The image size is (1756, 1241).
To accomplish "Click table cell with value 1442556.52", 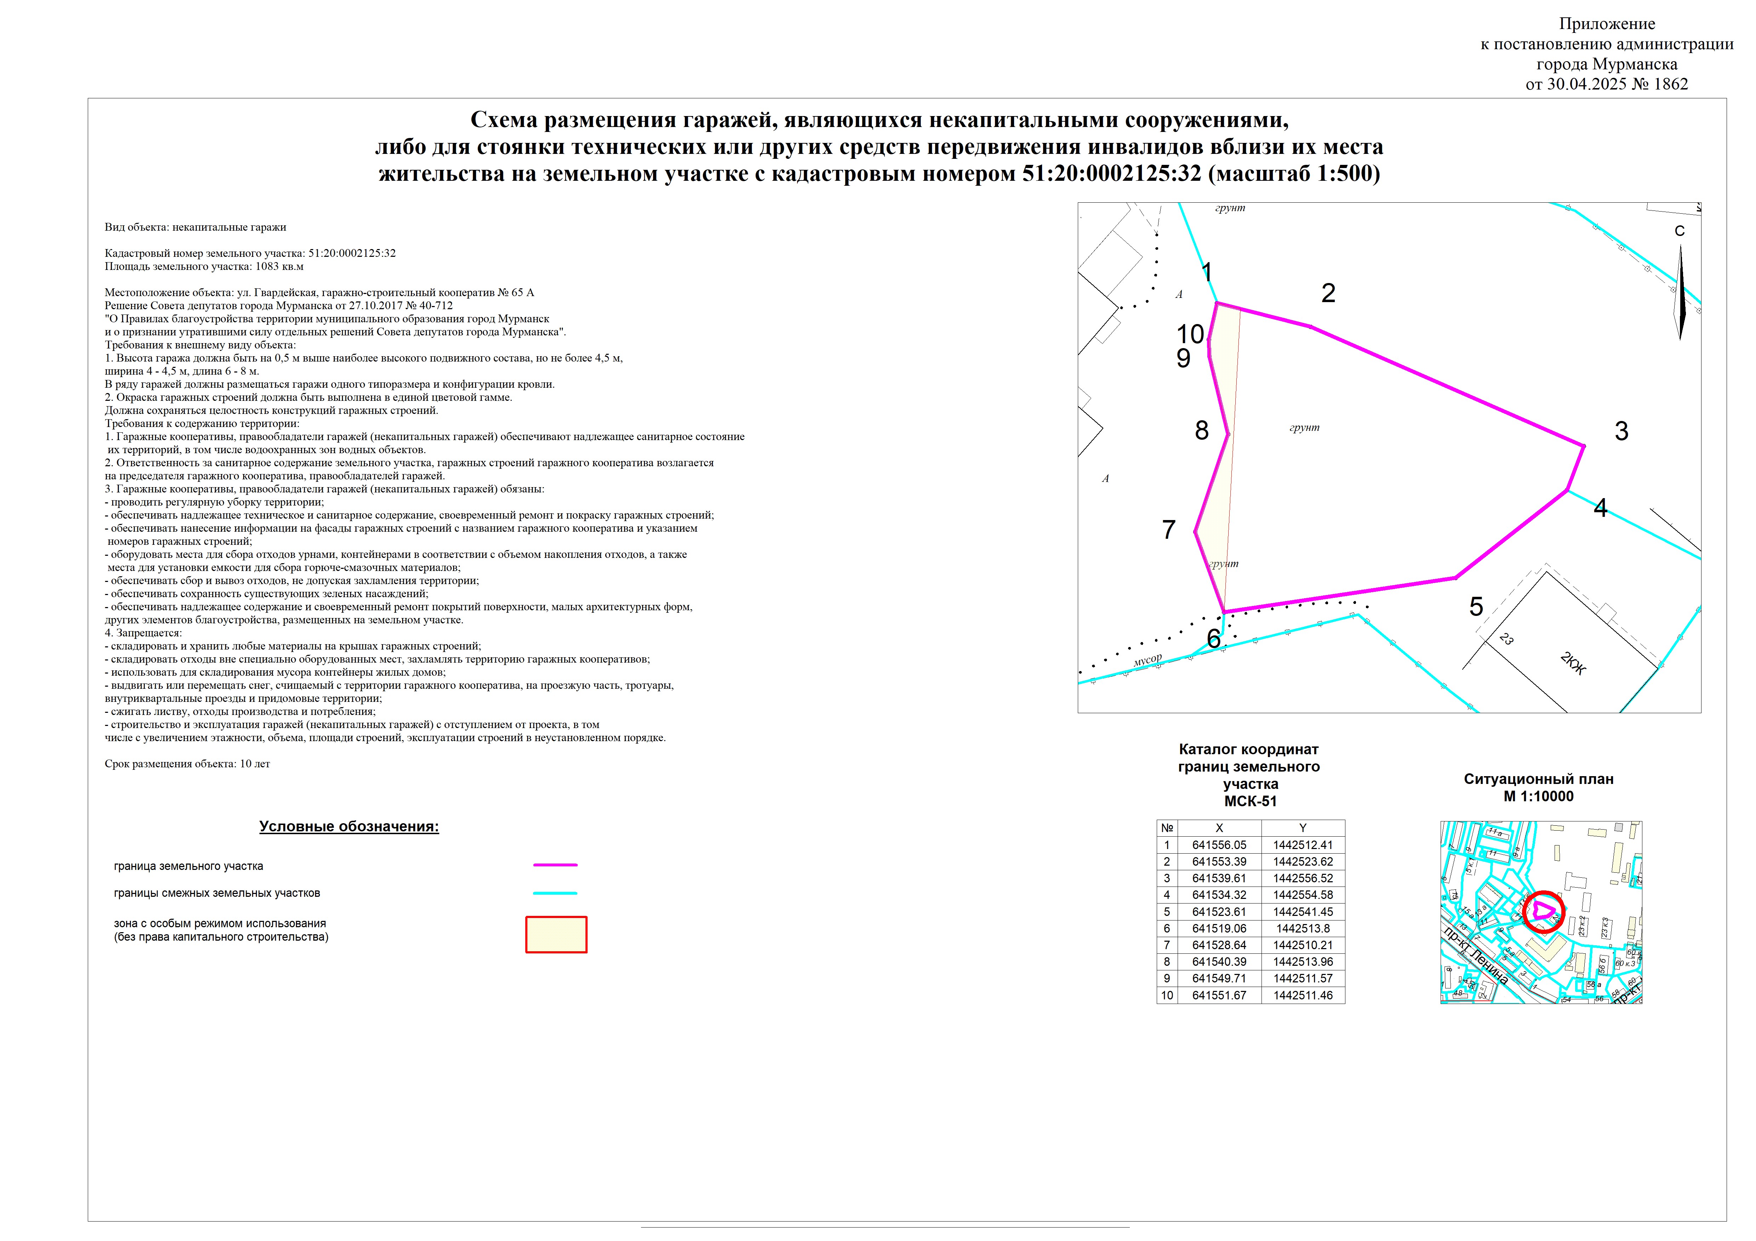I will pos(1303,879).
